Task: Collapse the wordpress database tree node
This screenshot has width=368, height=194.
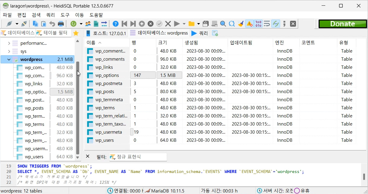Action: [x=9, y=59]
